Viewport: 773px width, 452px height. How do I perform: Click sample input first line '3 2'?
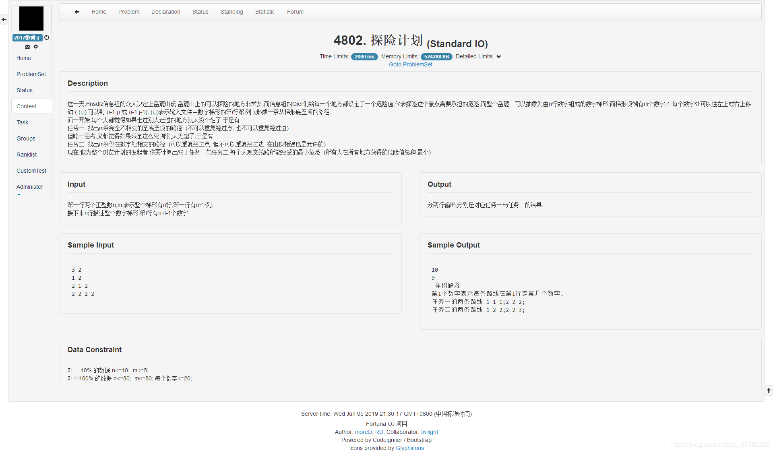pyautogui.click(x=76, y=270)
